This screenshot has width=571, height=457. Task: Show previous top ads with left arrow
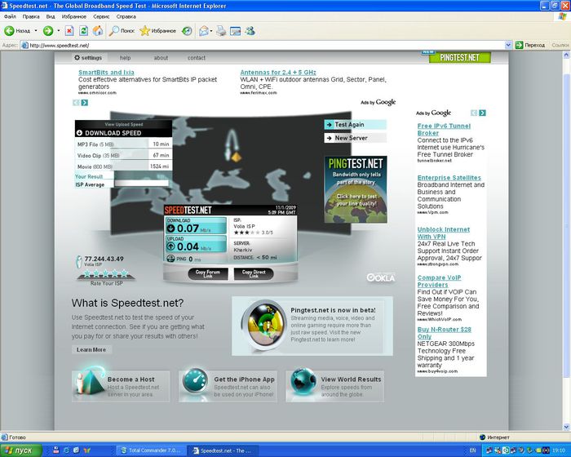point(76,103)
